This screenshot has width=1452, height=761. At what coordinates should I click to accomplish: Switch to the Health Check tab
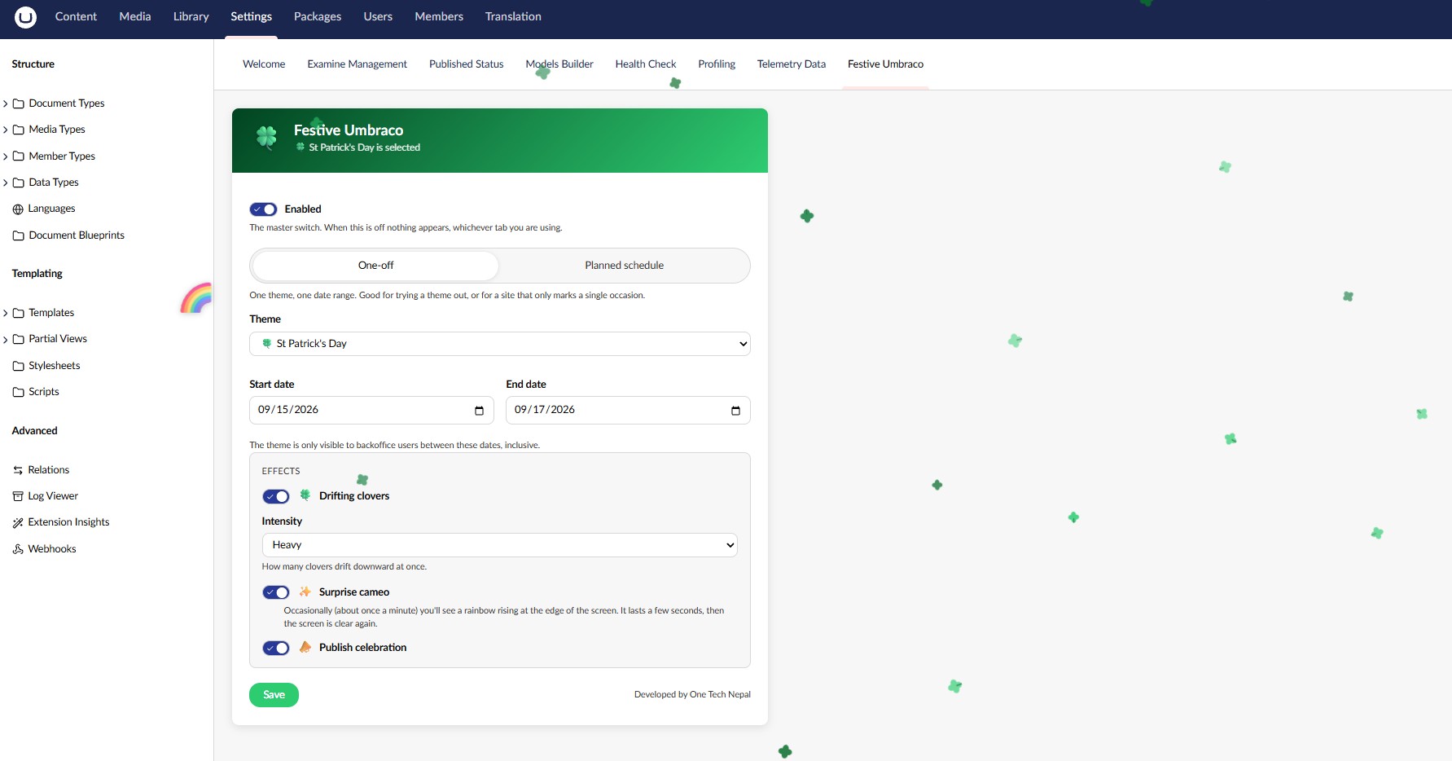[646, 64]
